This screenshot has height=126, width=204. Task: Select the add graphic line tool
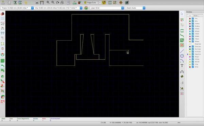[x=182, y=51]
